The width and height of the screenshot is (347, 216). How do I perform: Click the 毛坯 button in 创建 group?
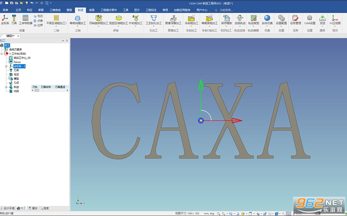coord(38,16)
